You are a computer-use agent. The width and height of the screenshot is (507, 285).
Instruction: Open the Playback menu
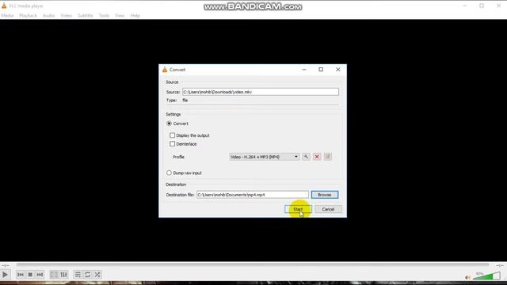click(28, 16)
